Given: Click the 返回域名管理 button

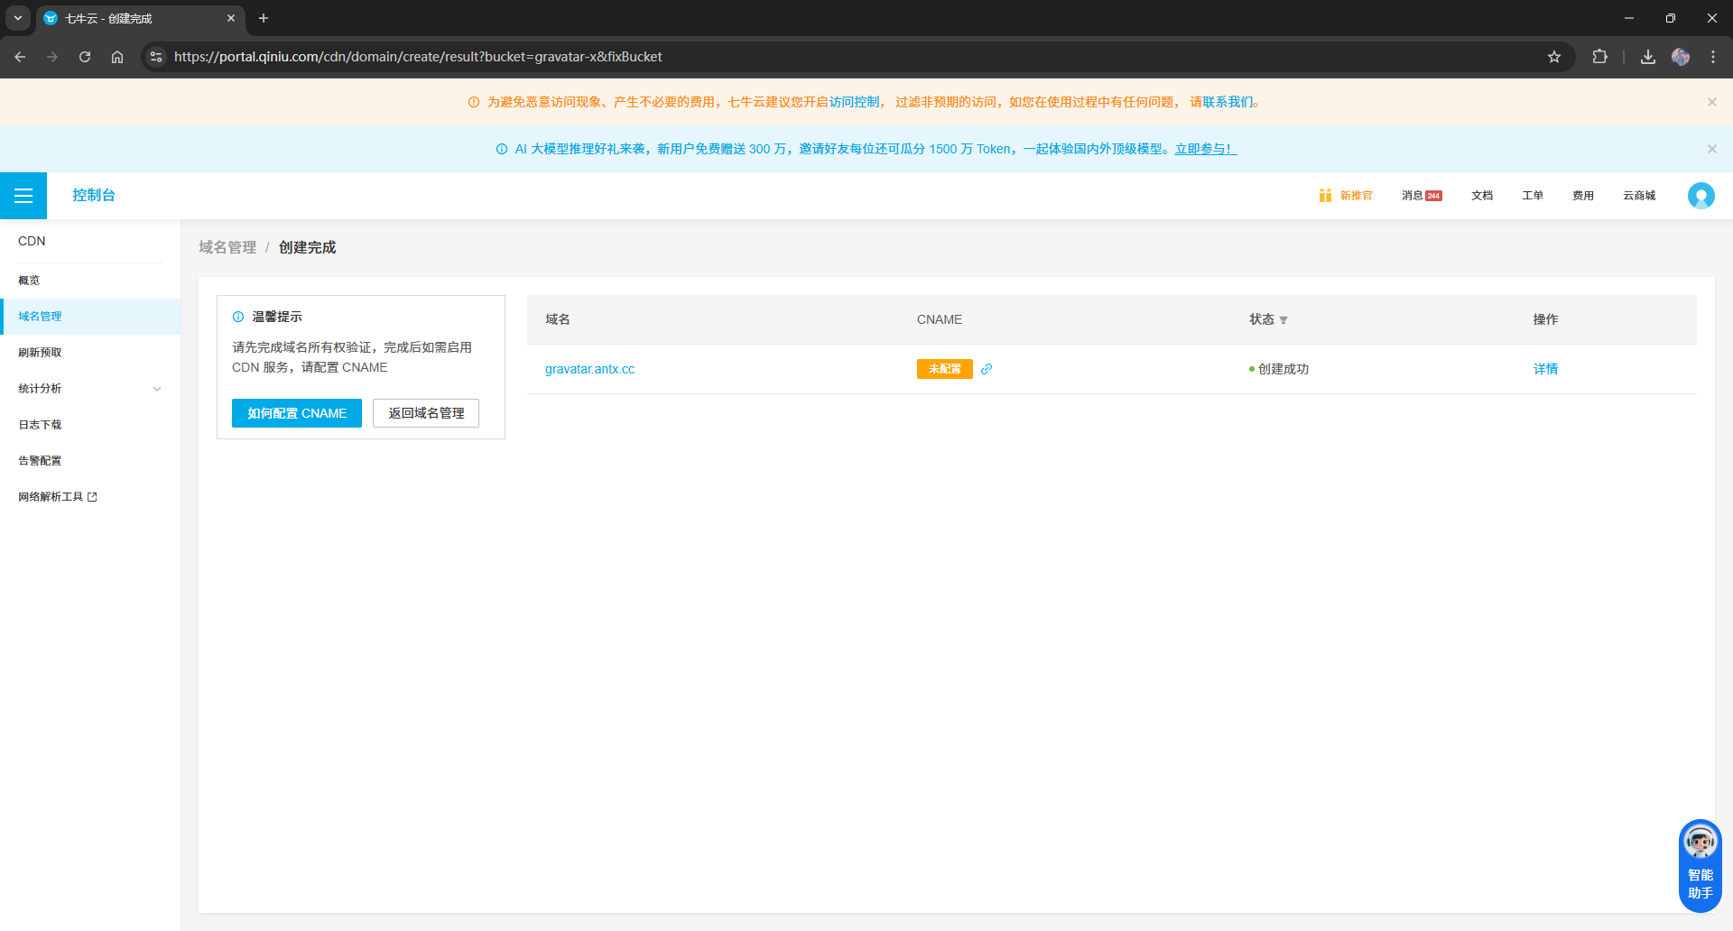Looking at the screenshot, I should point(426,413).
